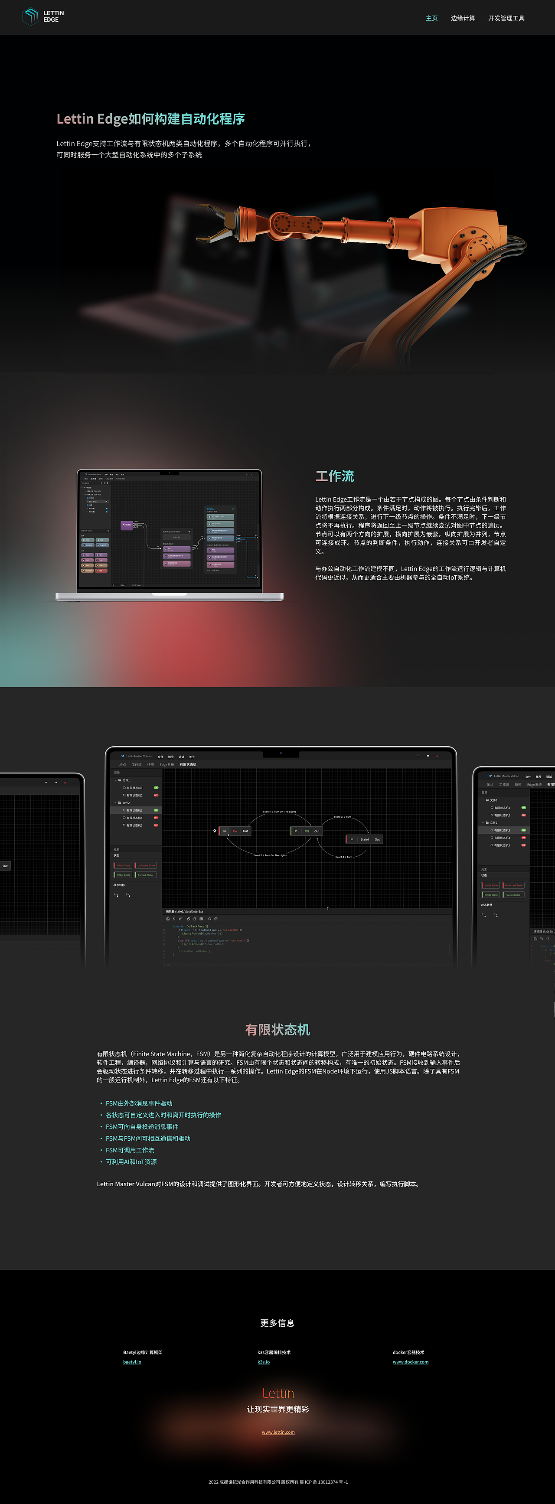
Task: Toggle ON switch of 有限状态机1, right-side mockup
Action: coord(523,807)
